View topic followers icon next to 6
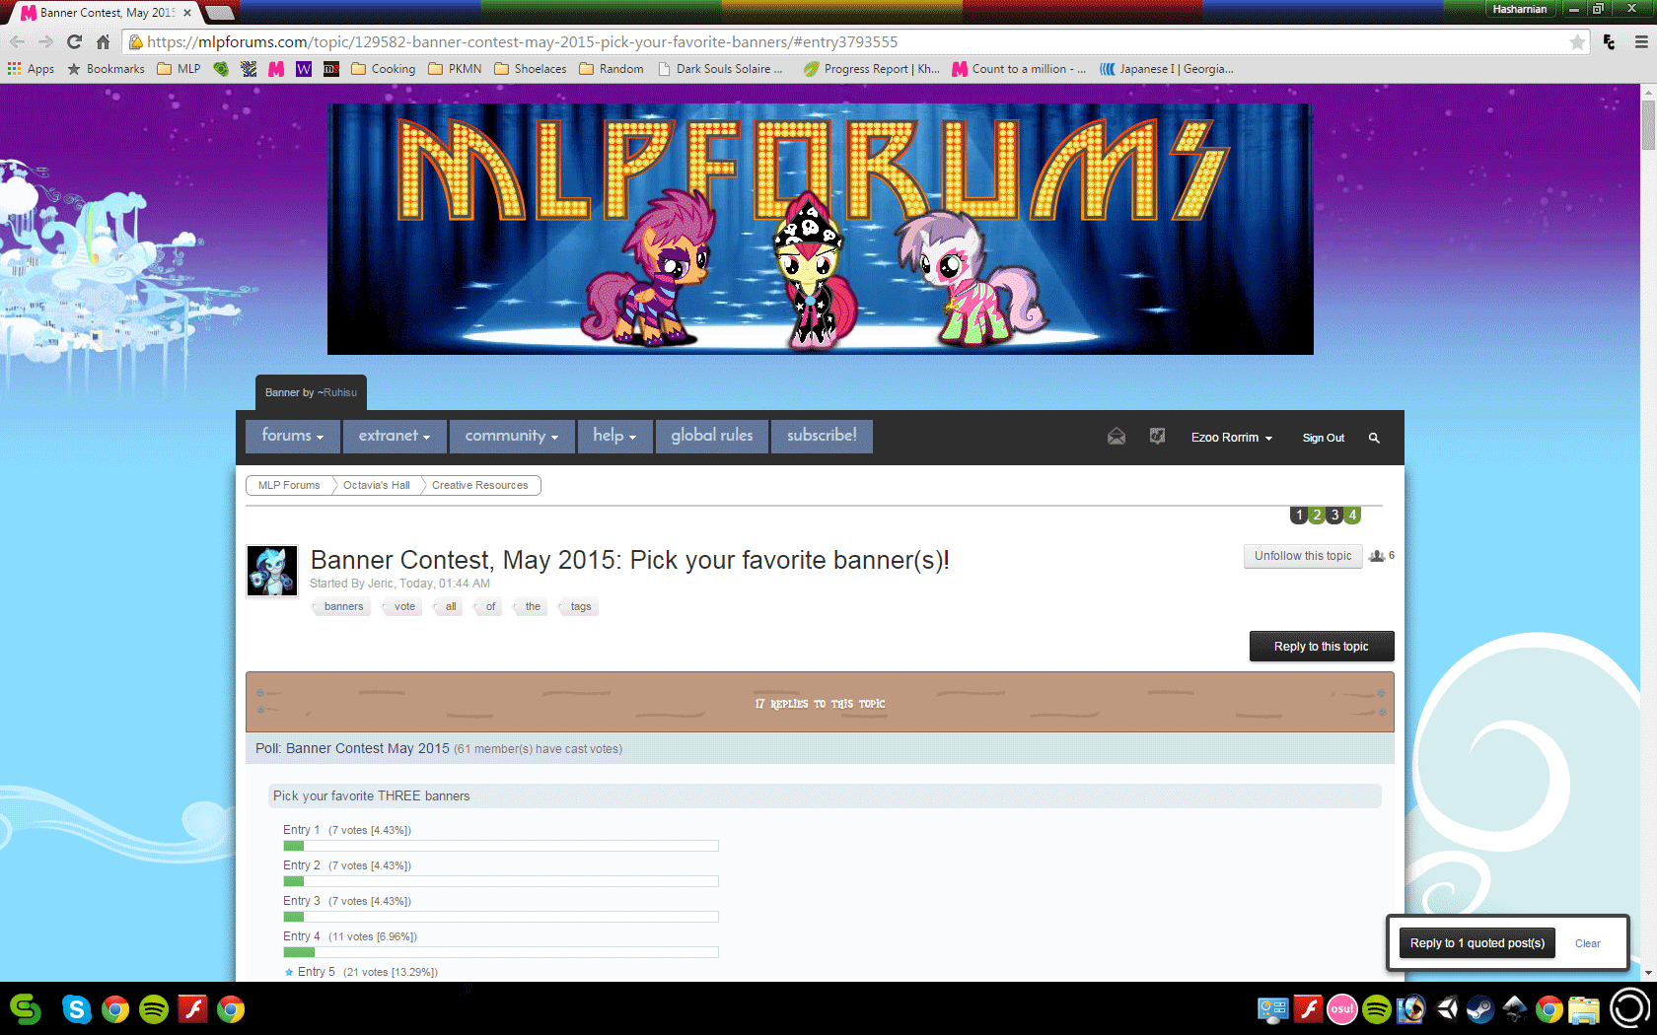The image size is (1657, 1035). click(x=1377, y=557)
